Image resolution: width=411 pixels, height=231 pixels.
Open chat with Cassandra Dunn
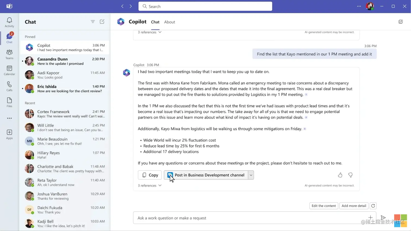pyautogui.click(x=65, y=61)
